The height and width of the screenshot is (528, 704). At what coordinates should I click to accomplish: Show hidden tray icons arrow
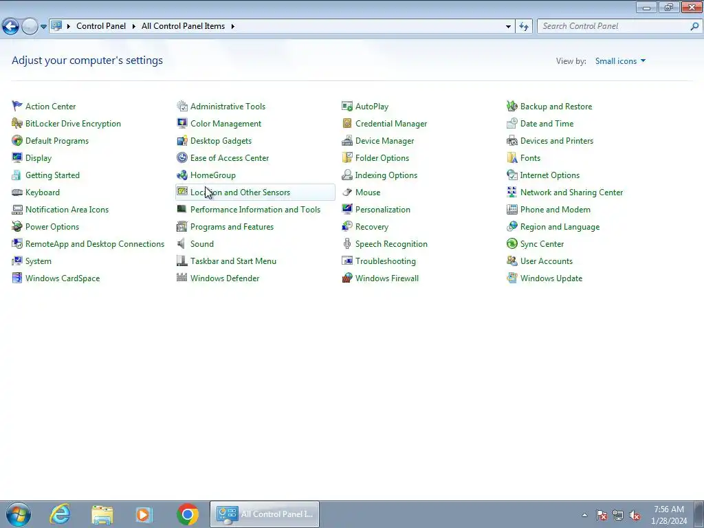coord(584,515)
